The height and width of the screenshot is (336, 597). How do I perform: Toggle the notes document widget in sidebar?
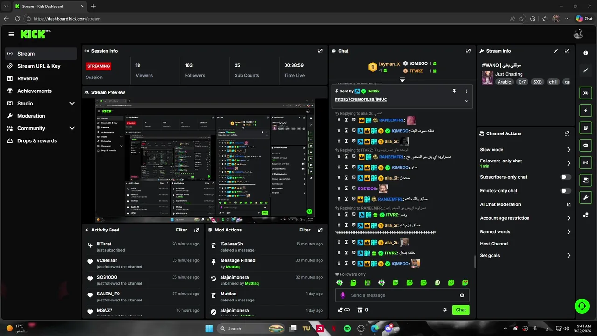[586, 128]
